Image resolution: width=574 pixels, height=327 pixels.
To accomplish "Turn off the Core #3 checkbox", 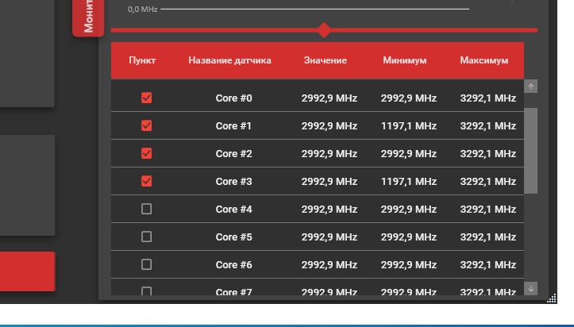I will point(146,181).
